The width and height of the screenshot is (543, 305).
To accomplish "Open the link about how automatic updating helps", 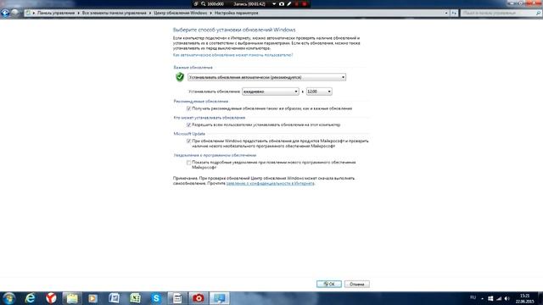I will [x=233, y=55].
